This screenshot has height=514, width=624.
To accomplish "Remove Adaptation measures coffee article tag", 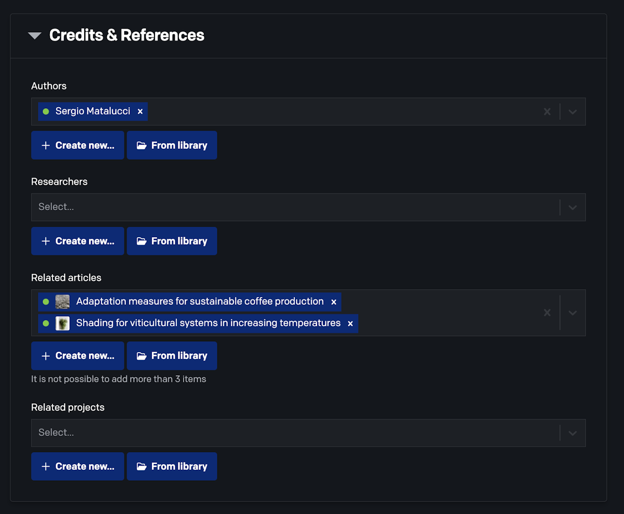I will 334,302.
